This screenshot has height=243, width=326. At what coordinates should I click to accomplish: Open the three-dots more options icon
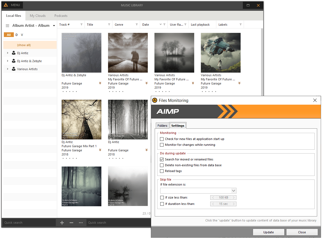click(x=81, y=223)
